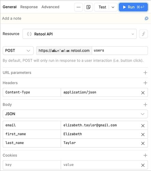Edit the application/json header value
Screen dimensions: 151x171
100,92
